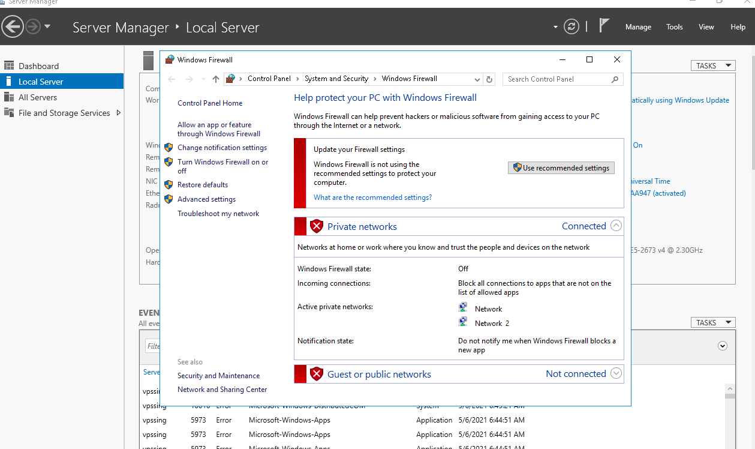Click Use recommended settings button
This screenshot has height=449, width=755.
[561, 168]
